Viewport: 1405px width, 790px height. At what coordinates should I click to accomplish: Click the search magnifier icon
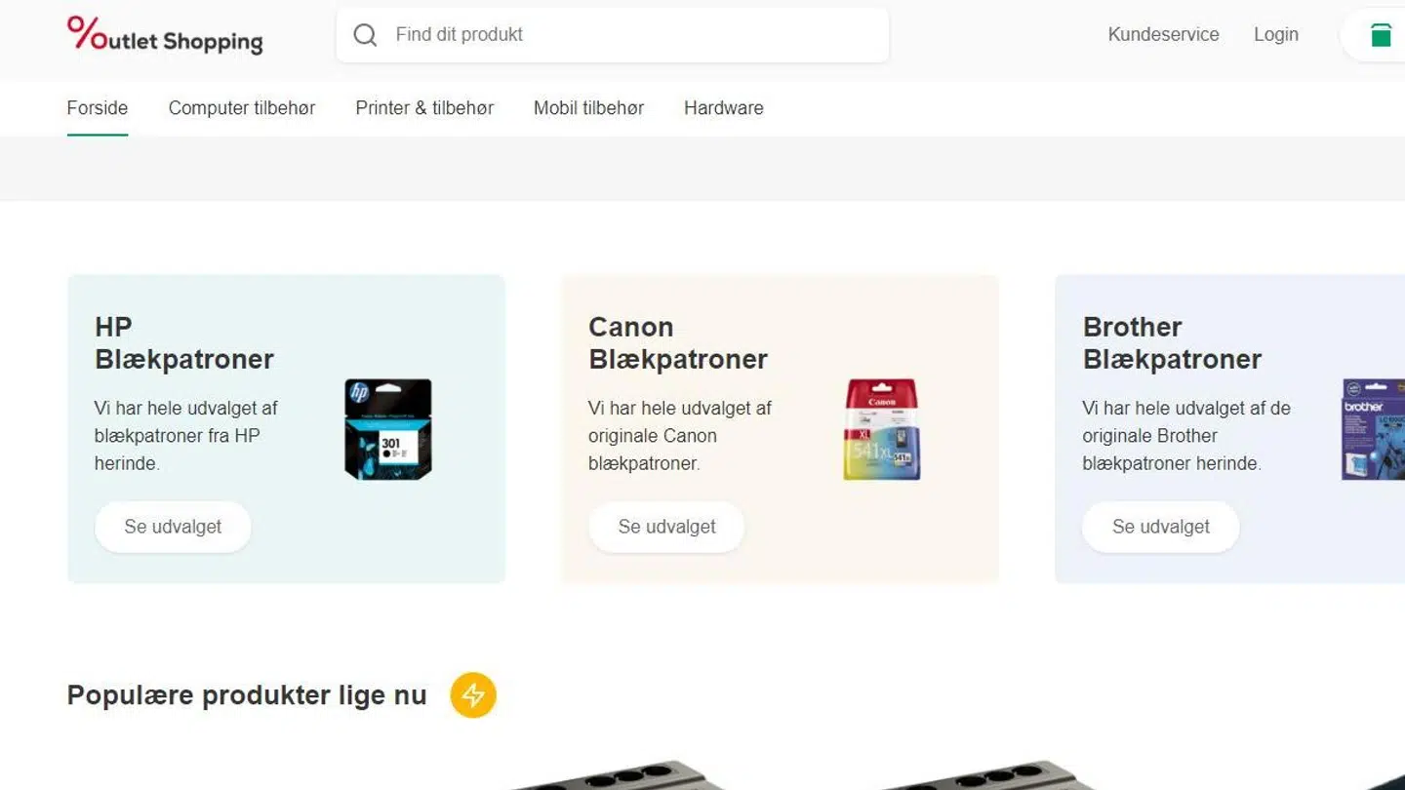365,35
